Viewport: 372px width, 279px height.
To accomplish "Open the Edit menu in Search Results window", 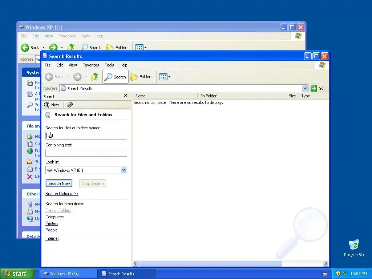I will click(x=60, y=65).
